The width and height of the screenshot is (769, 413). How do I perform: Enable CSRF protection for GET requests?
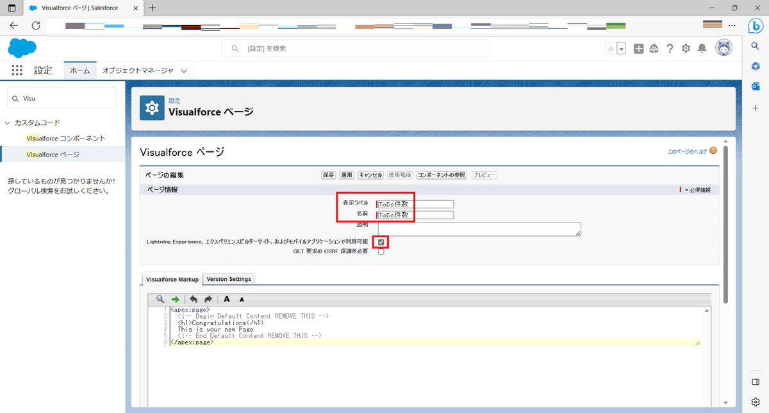pyautogui.click(x=381, y=251)
